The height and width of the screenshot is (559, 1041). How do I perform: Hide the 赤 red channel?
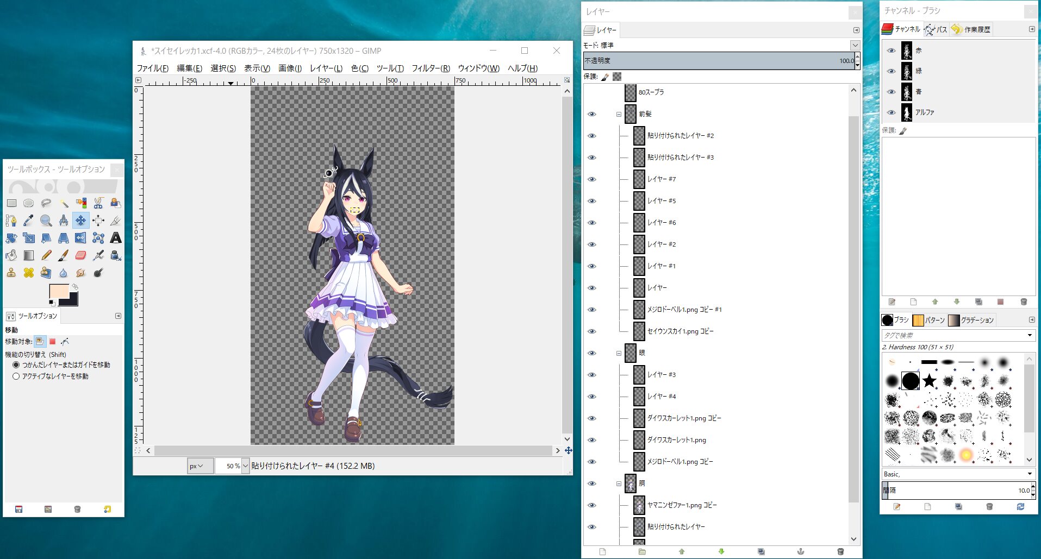point(891,51)
